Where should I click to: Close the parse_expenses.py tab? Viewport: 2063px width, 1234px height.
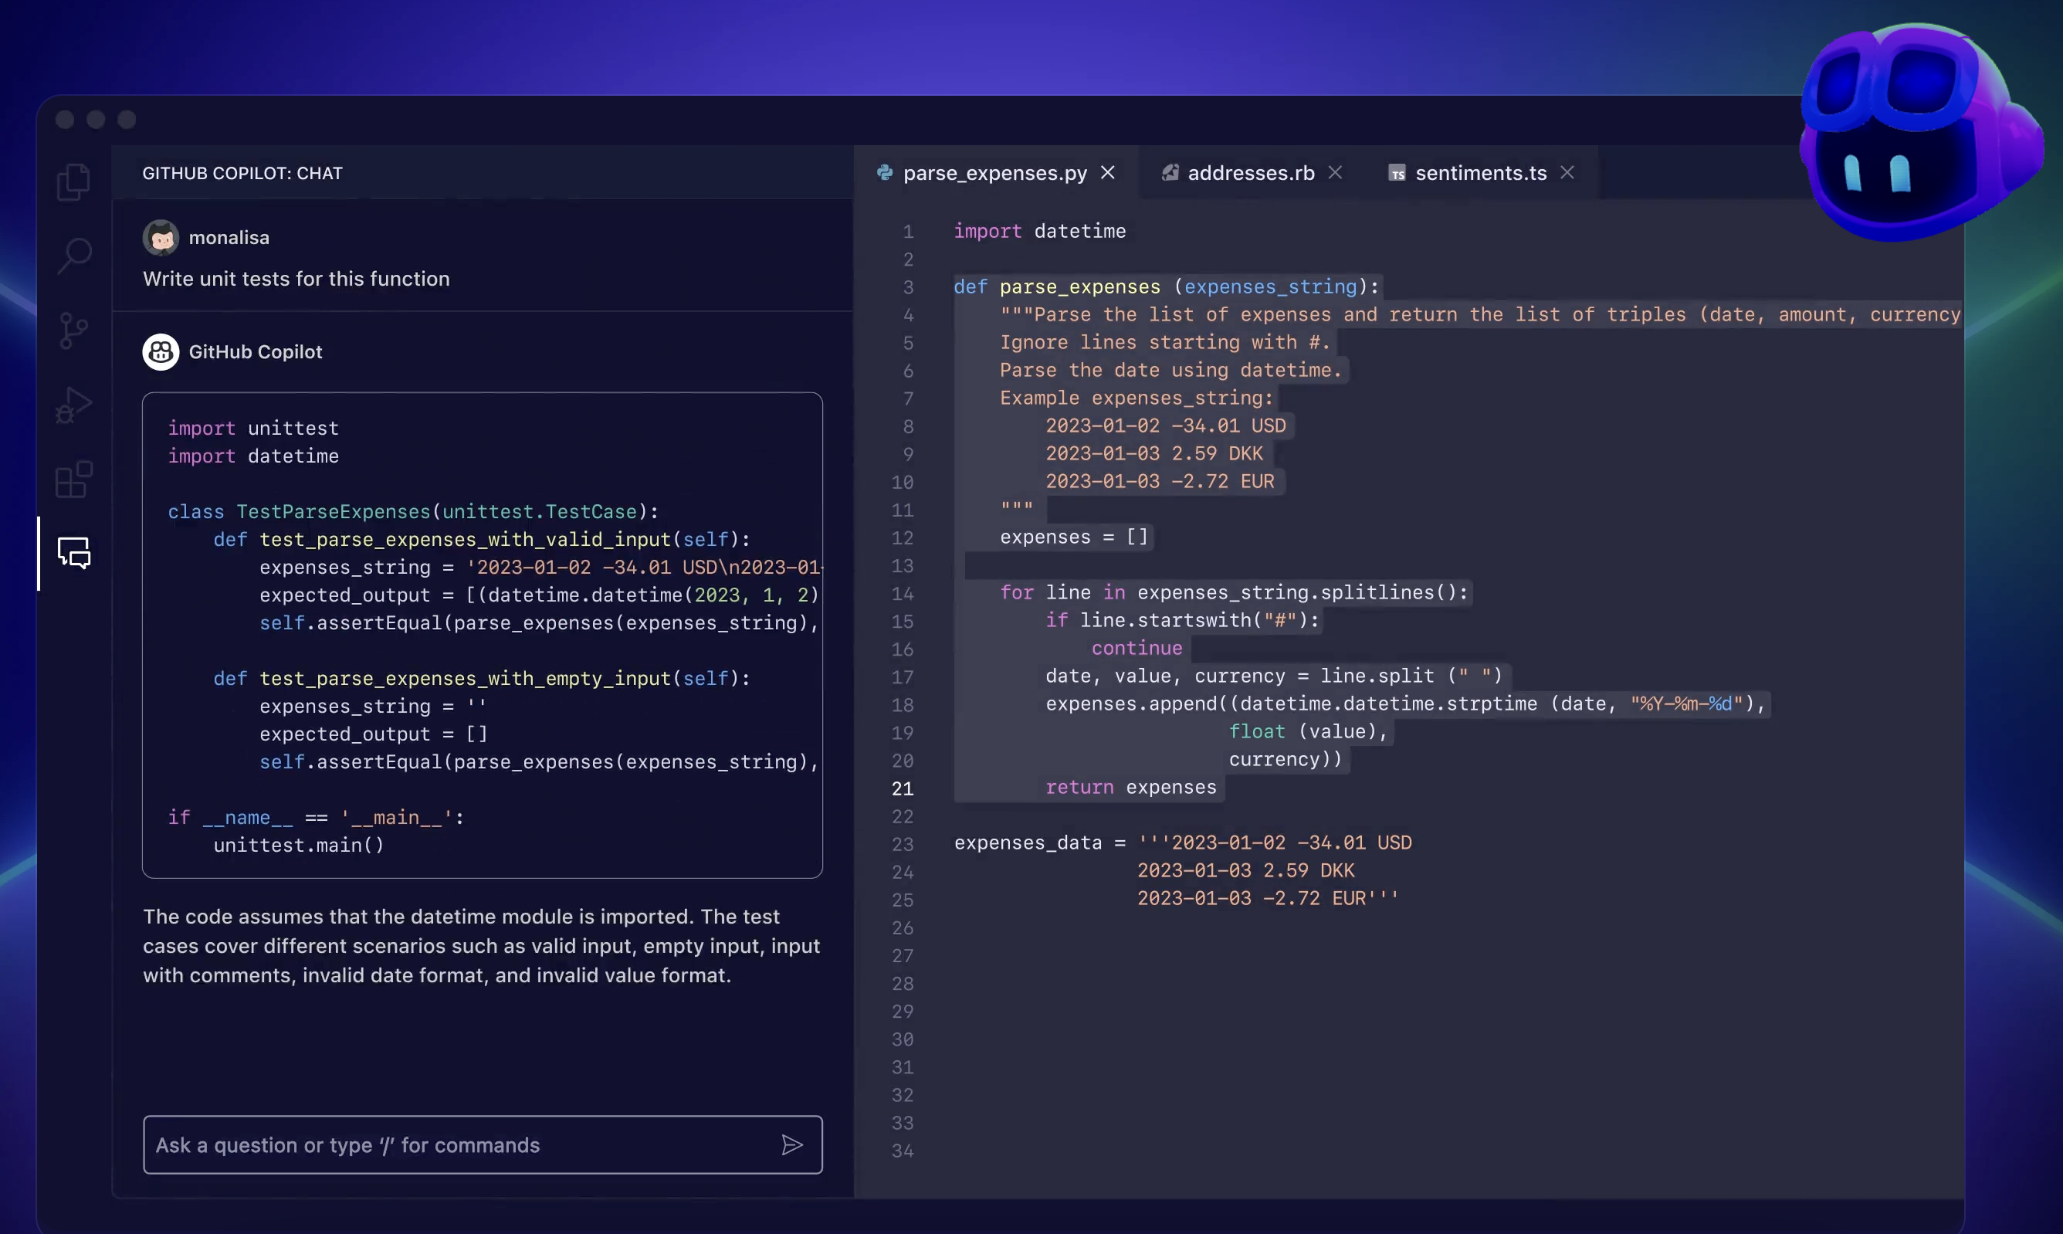point(1108,172)
